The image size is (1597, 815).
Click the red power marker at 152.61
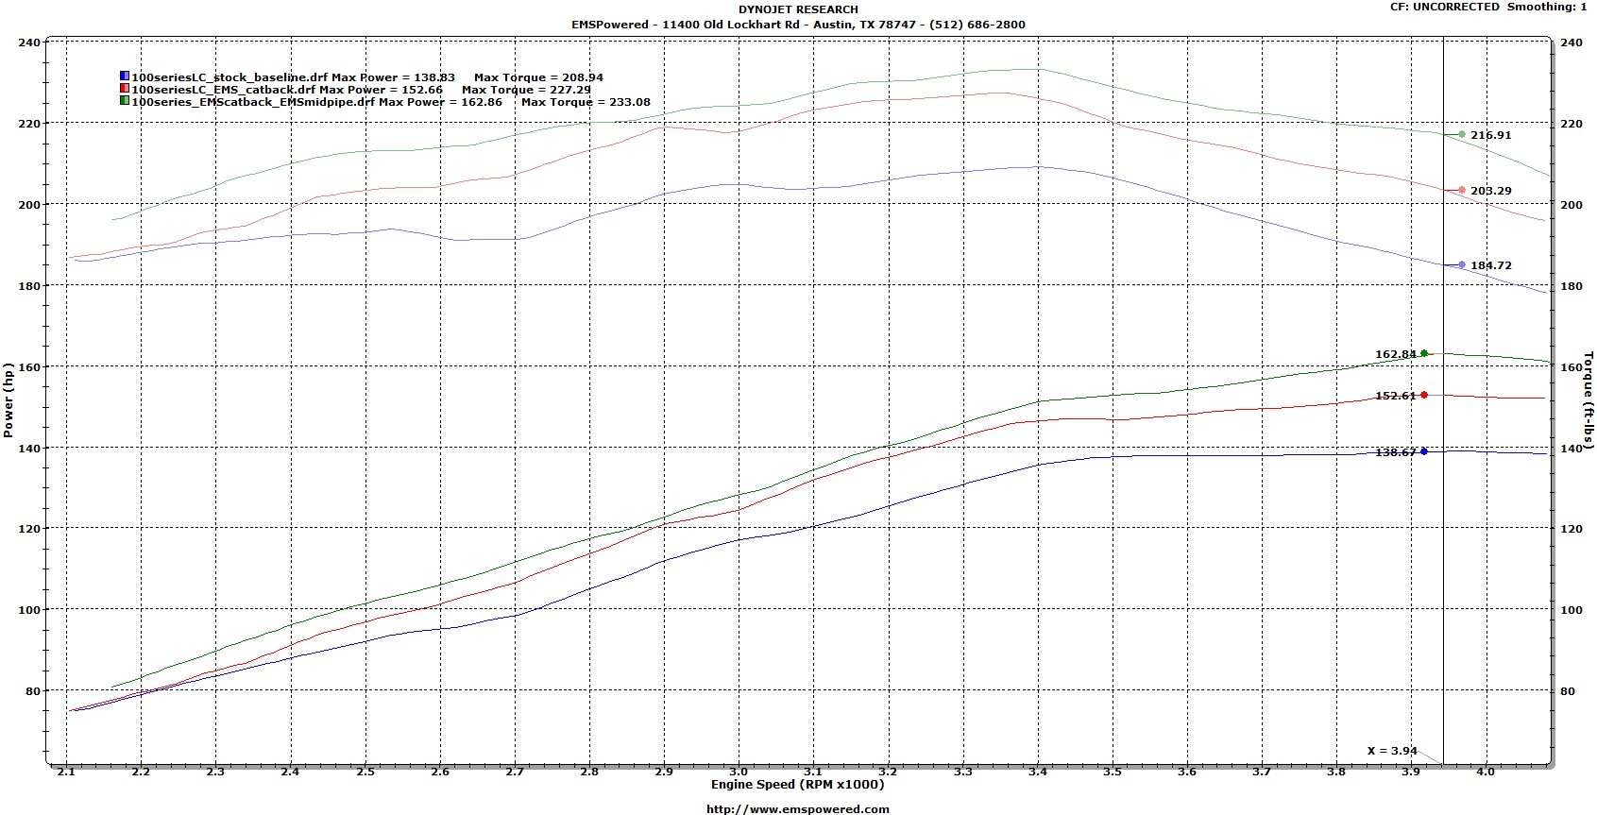pyautogui.click(x=1424, y=395)
